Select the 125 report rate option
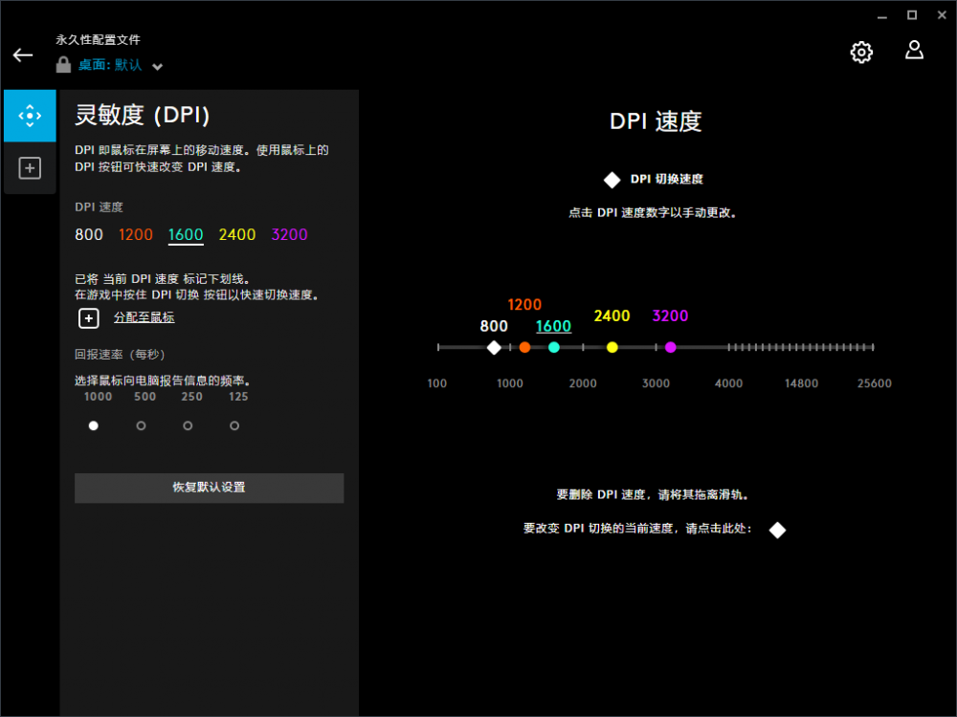Screen dimensions: 957x717 point(234,425)
